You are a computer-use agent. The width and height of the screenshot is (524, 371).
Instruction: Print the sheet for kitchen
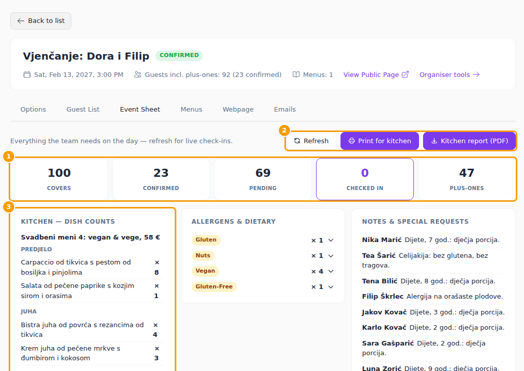click(380, 141)
